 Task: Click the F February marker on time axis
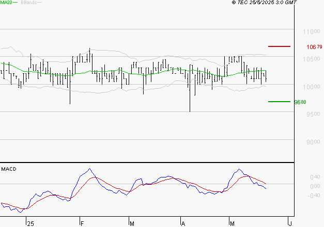tap(83, 223)
